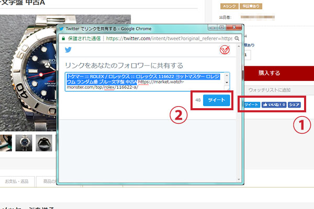Click the magnifier zoom icon in address bar
Viewport: 314px width, 209px height.
[237, 38]
